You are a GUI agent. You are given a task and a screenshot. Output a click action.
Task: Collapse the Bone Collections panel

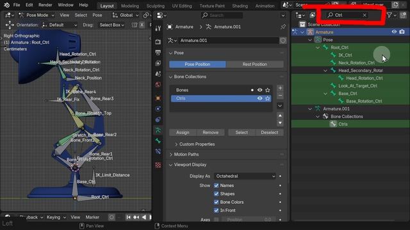click(x=170, y=77)
